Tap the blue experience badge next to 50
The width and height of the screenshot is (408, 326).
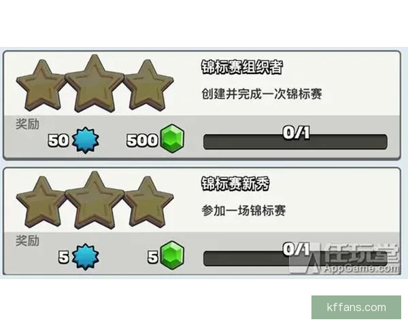click(86, 140)
